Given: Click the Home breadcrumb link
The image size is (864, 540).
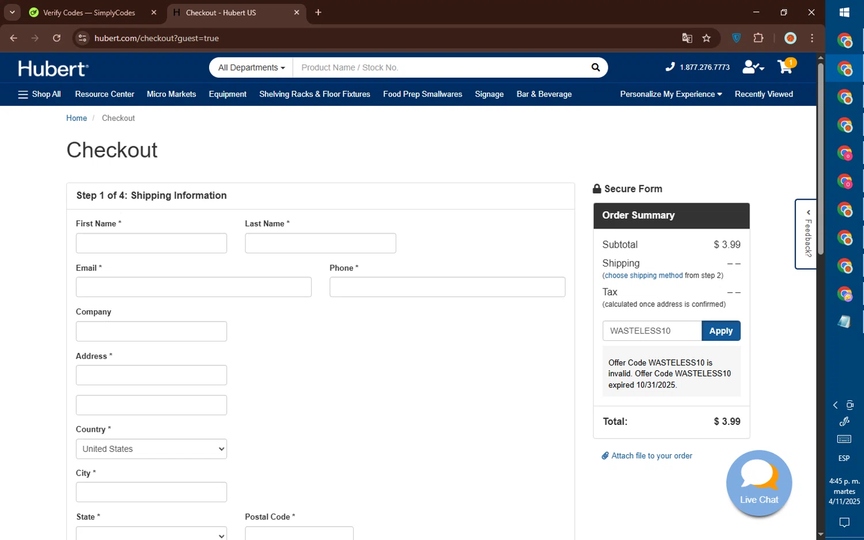Looking at the screenshot, I should click(77, 118).
